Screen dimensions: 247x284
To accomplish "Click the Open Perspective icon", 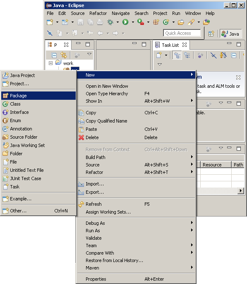I will coord(211,34).
